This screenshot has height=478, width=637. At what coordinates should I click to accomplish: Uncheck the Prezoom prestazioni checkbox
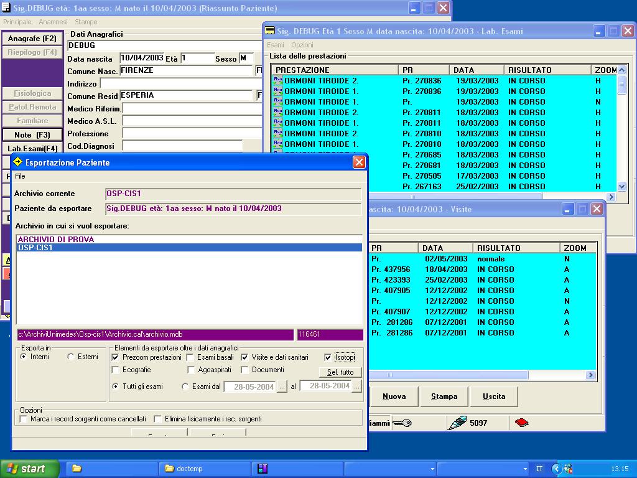[x=115, y=358]
